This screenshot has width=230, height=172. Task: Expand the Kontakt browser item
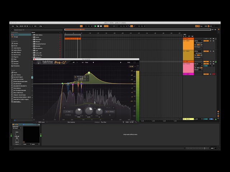[x=32, y=46]
